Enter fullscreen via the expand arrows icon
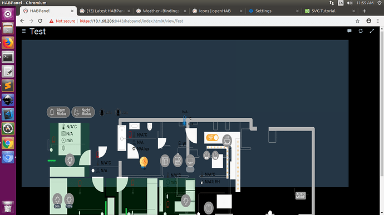This screenshot has height=215, width=384. pyautogui.click(x=372, y=31)
